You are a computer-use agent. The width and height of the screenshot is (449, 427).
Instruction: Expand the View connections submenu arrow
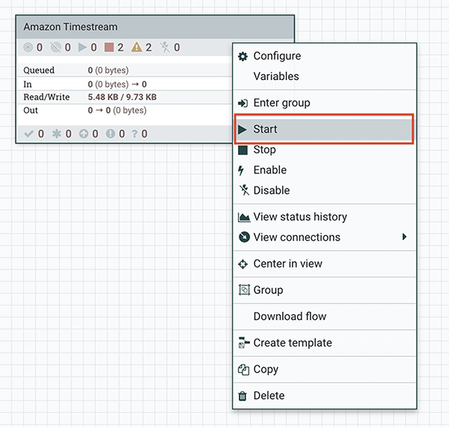[x=405, y=237]
